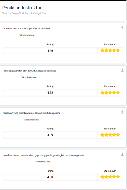Click '56 submissions' under 'Penyampaian materi'
The height and width of the screenshot is (190, 127).
[29, 77]
